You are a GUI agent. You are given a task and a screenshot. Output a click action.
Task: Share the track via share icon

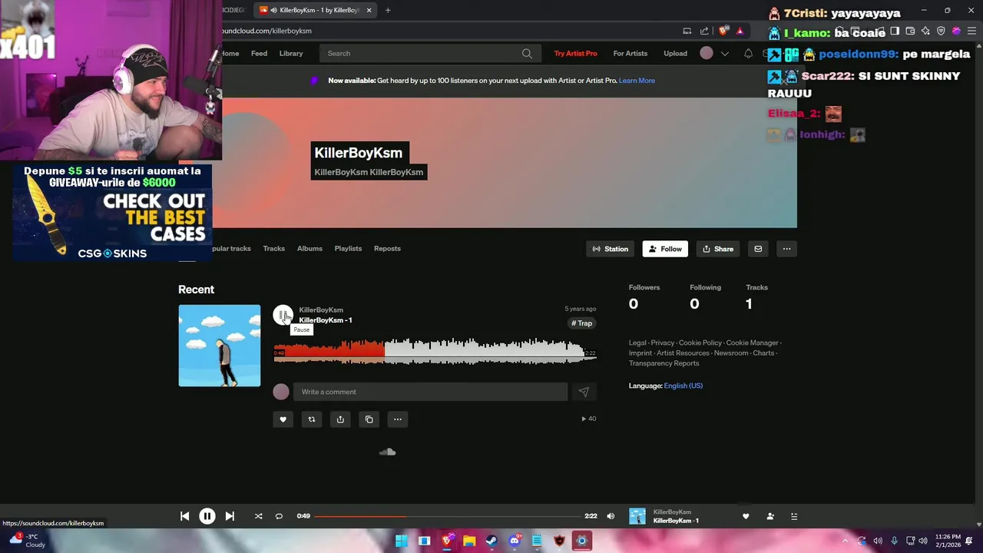coord(340,419)
